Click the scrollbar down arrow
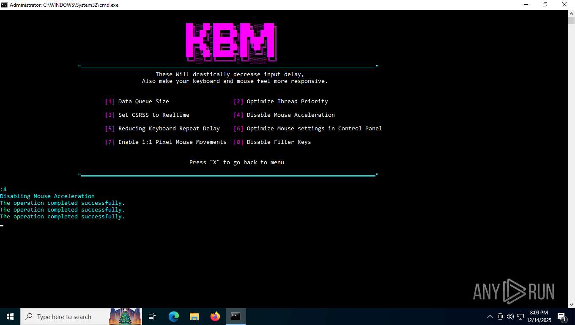The width and height of the screenshot is (575, 325). tap(571, 304)
